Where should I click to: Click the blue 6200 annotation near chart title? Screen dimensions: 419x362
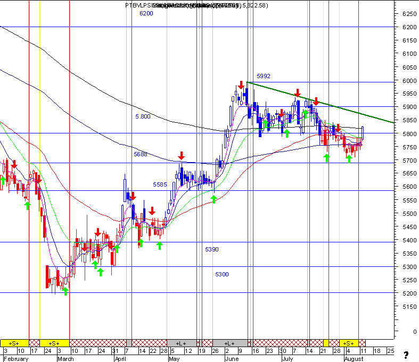146,14
